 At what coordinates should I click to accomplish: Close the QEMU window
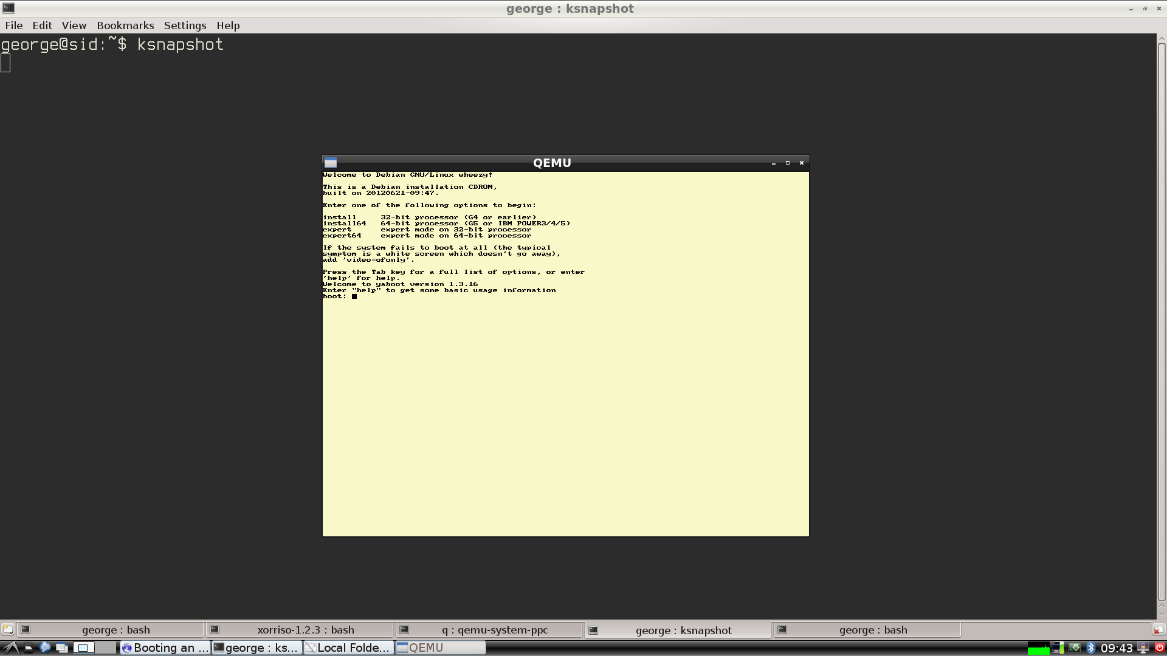(802, 163)
